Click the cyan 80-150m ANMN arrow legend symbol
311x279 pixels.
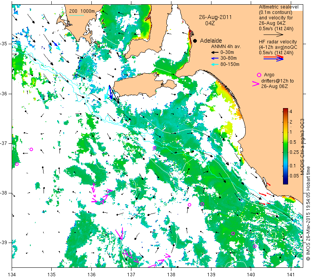tap(215, 64)
